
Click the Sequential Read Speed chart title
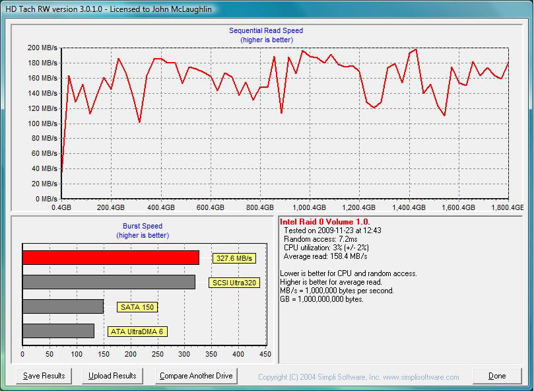266,30
